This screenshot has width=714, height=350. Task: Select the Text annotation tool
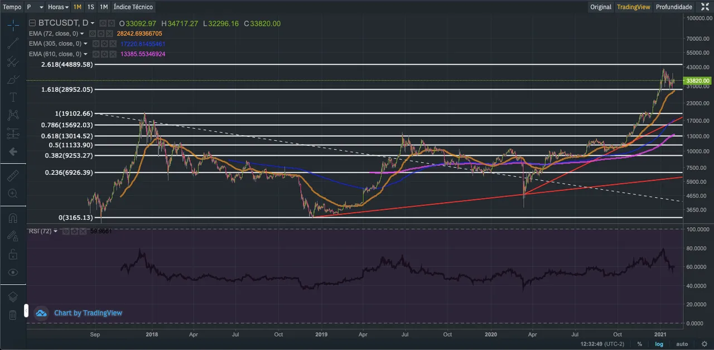(x=13, y=97)
